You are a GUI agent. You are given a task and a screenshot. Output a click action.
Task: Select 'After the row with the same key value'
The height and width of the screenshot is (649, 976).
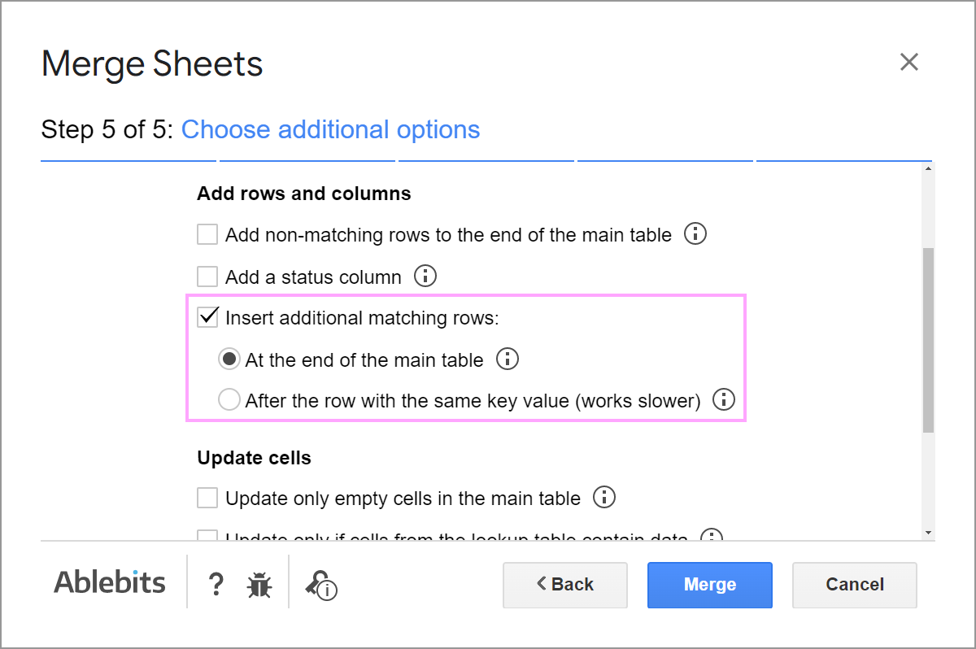point(229,399)
